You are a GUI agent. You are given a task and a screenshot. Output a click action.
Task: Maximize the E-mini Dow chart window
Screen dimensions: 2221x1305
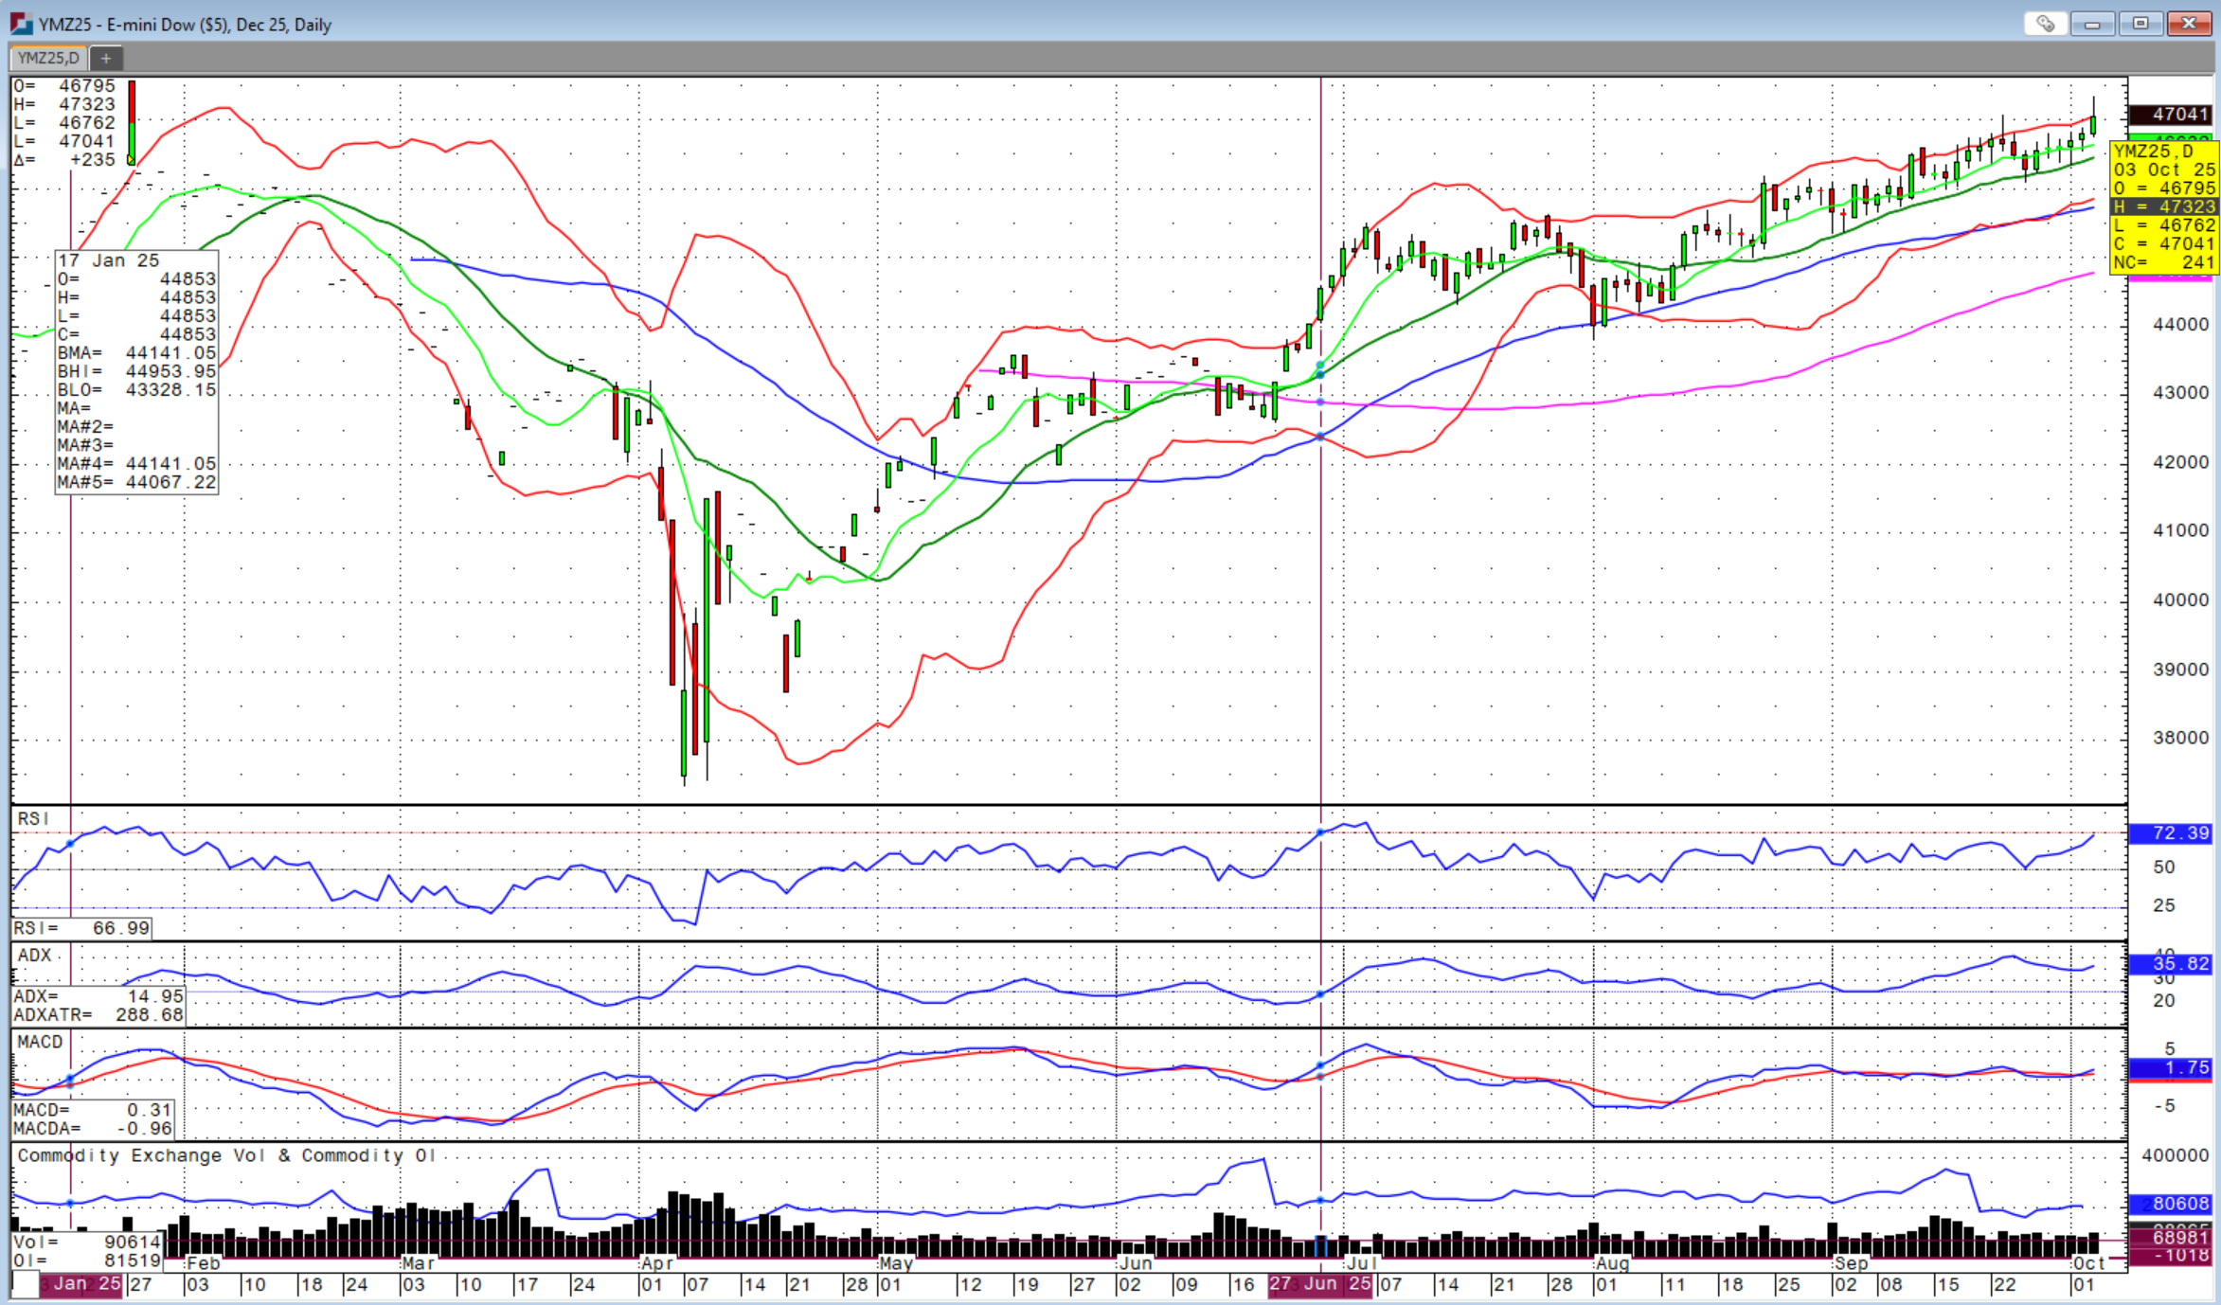(x=2140, y=24)
